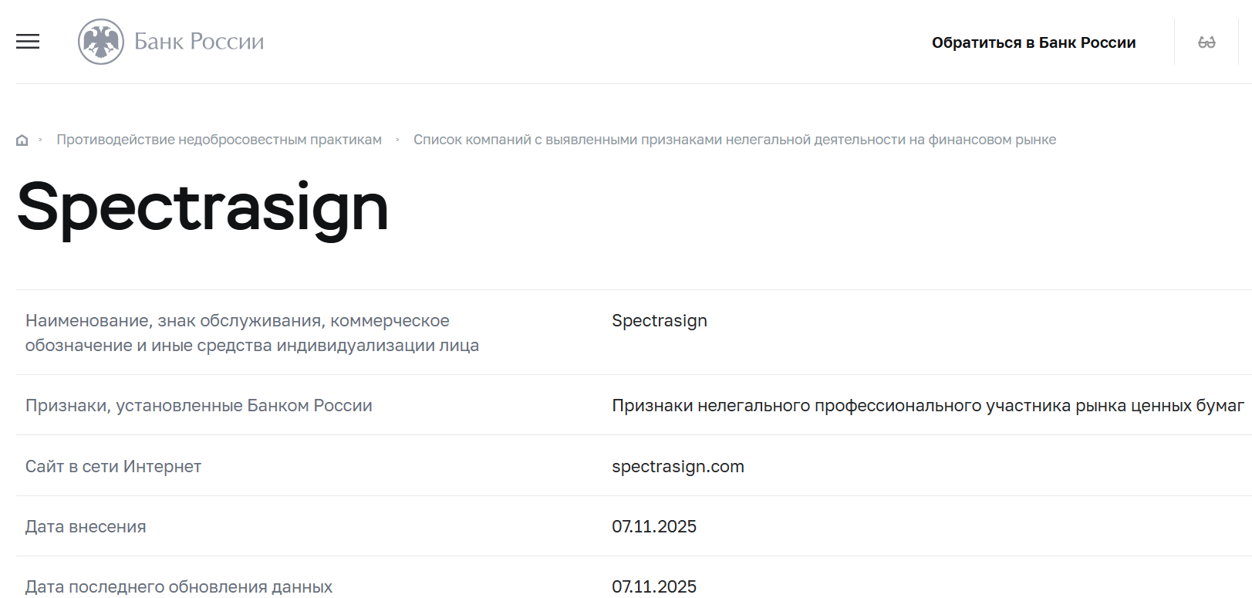Open the Список компаний breadcrumb link

pos(734,140)
